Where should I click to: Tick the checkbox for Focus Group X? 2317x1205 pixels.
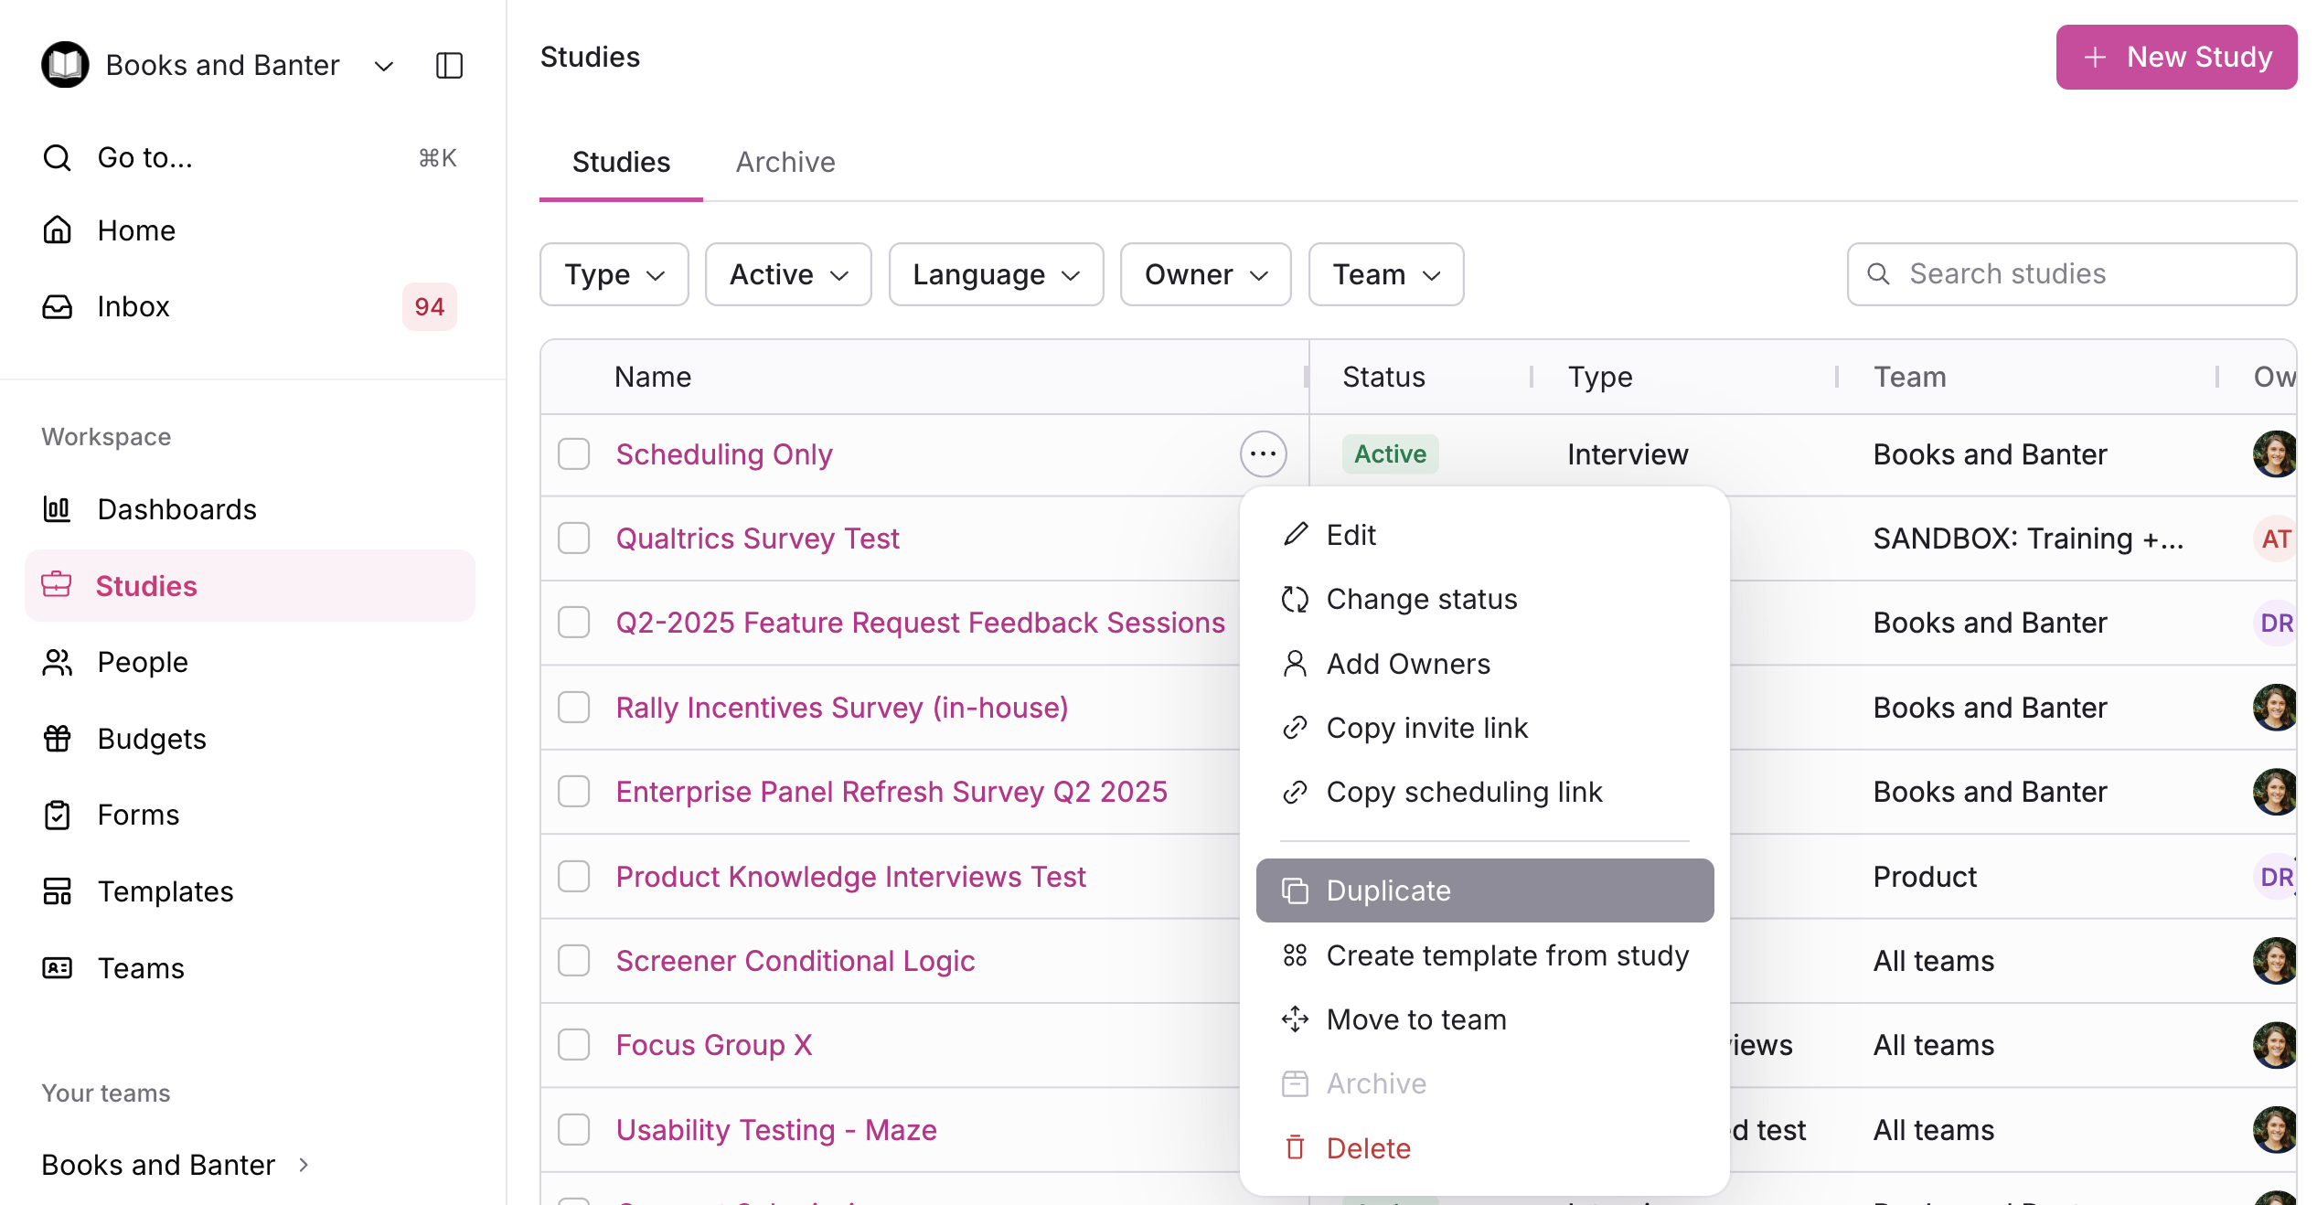tap(574, 1045)
